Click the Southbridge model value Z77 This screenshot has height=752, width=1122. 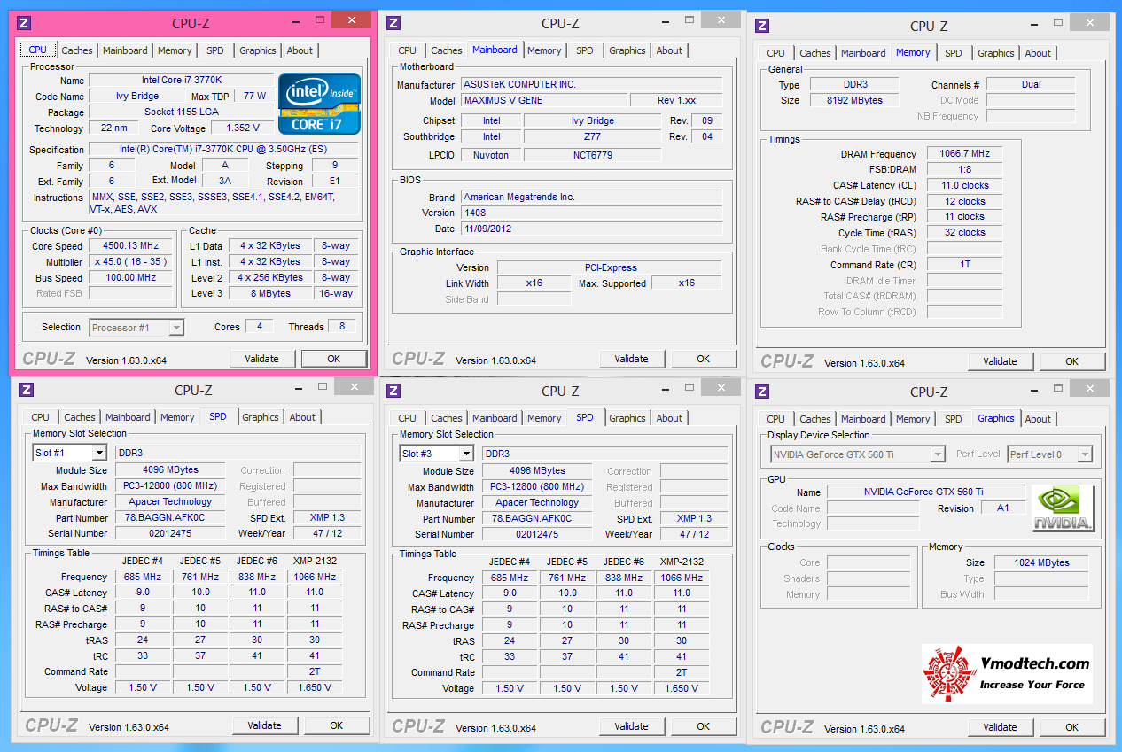592,137
